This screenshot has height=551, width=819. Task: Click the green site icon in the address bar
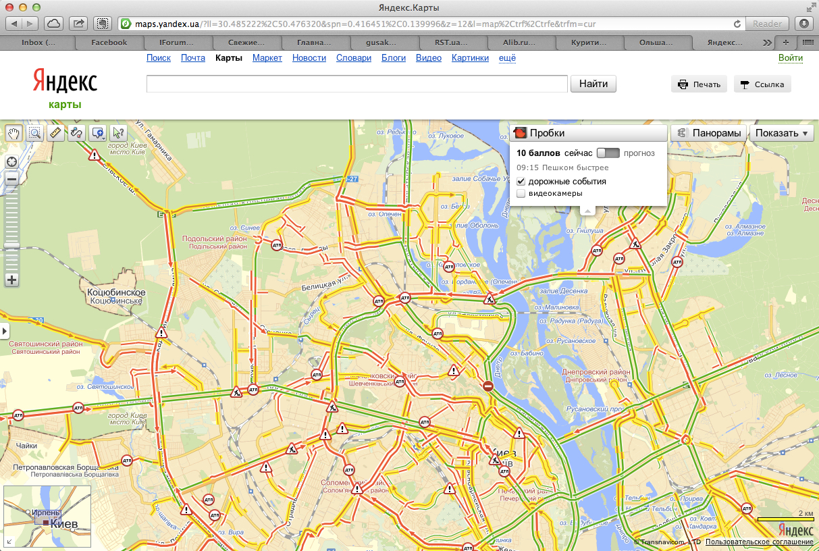click(x=126, y=24)
